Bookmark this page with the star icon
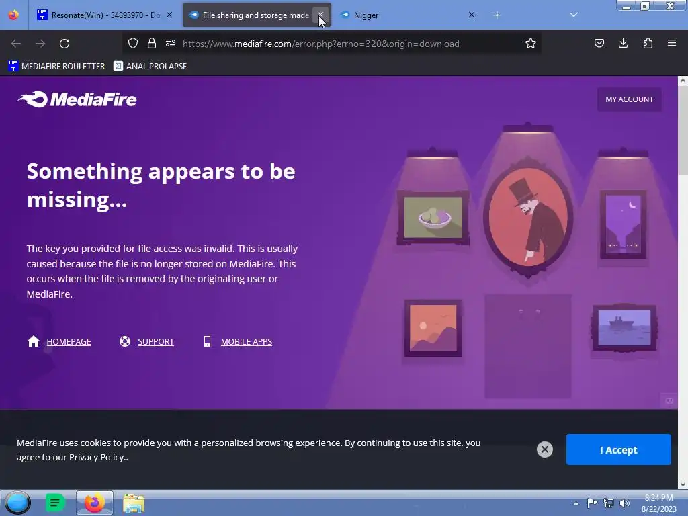 click(x=531, y=43)
